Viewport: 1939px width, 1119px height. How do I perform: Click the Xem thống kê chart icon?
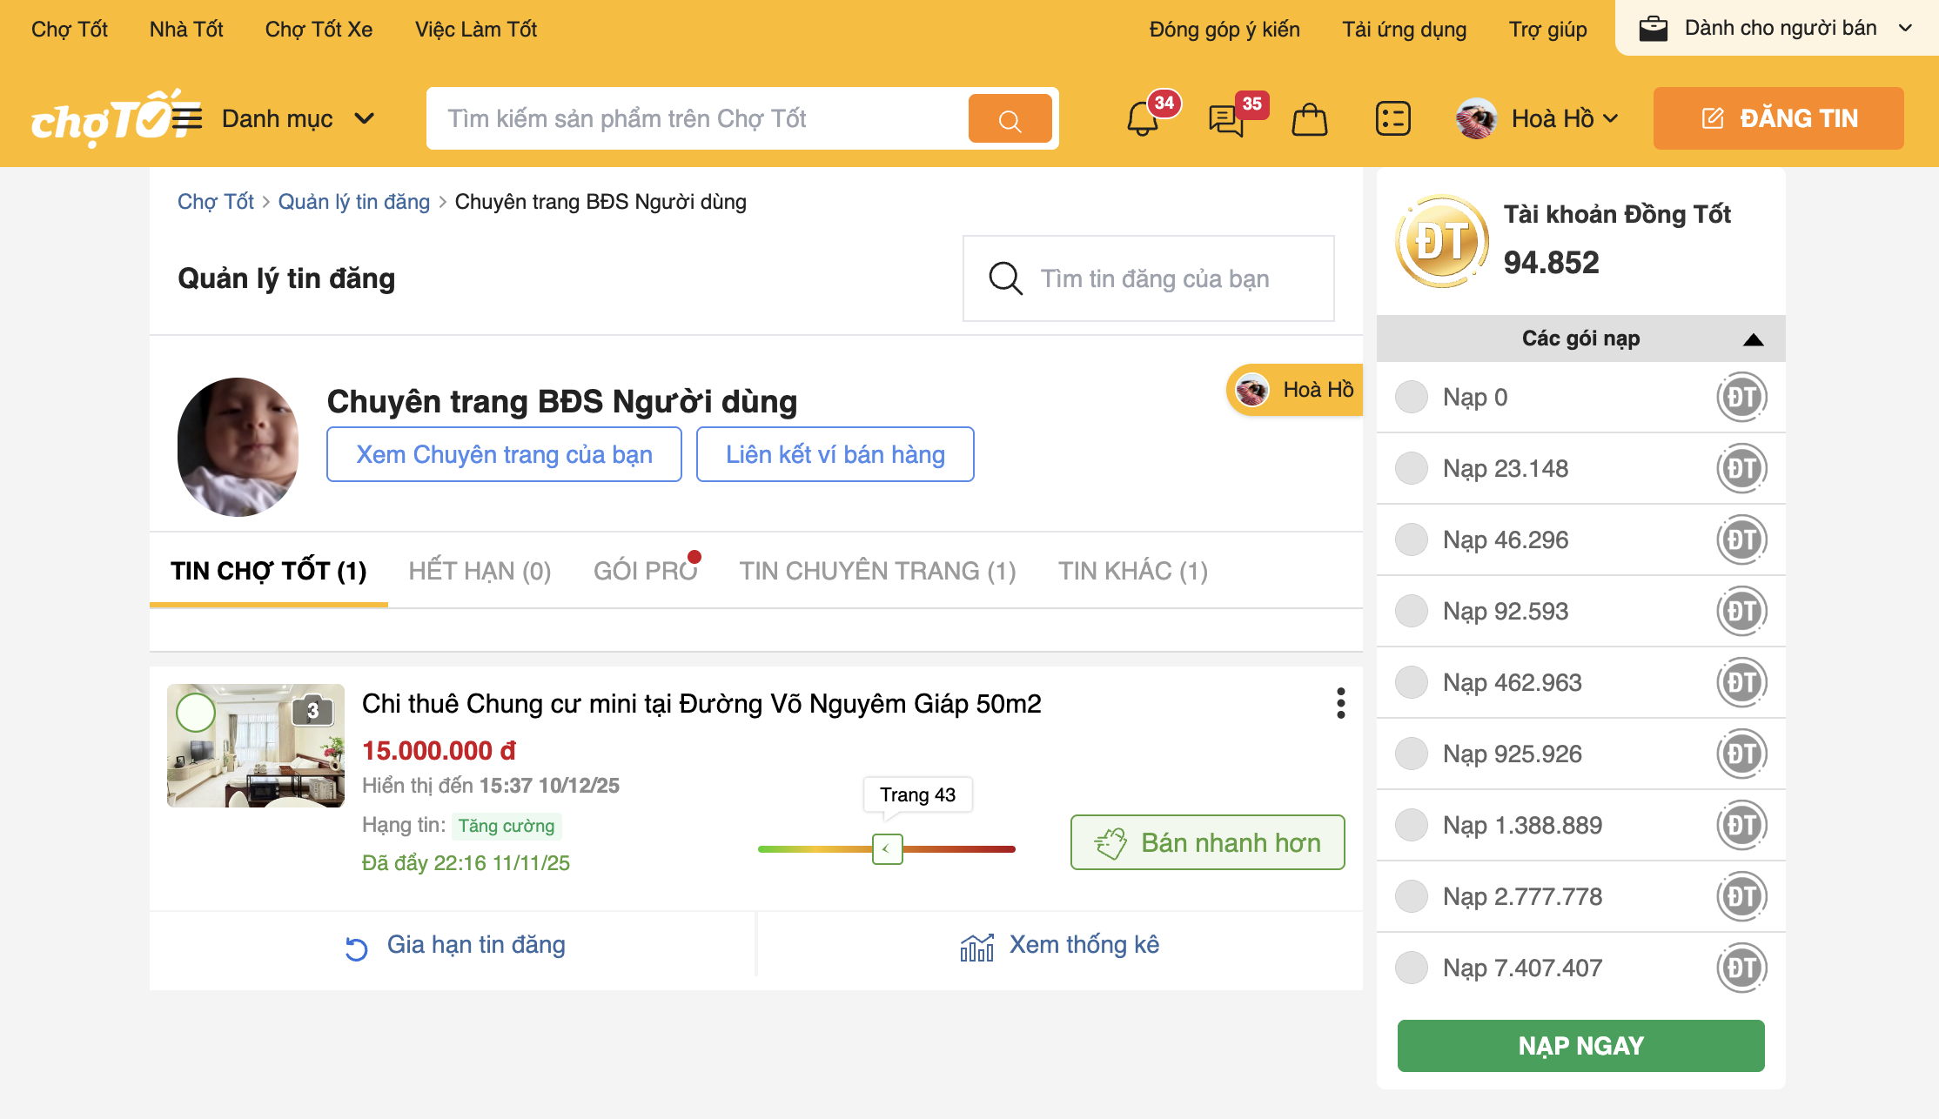(x=976, y=947)
